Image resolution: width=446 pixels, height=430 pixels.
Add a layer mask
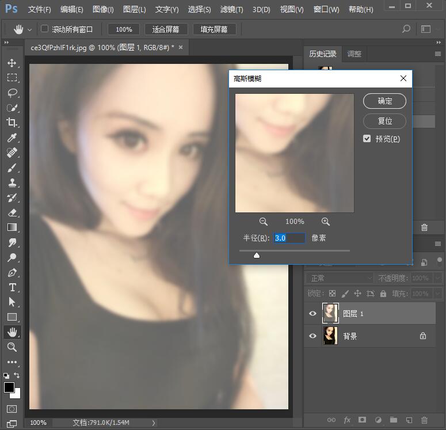pos(362,420)
